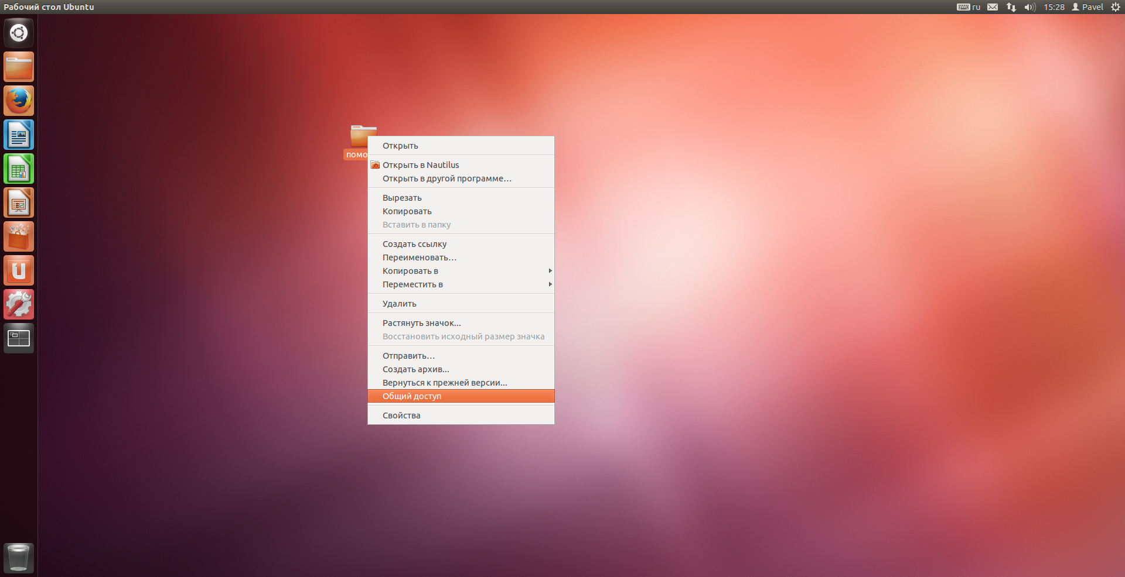
Task: Select Удалить from context menu
Action: point(461,304)
